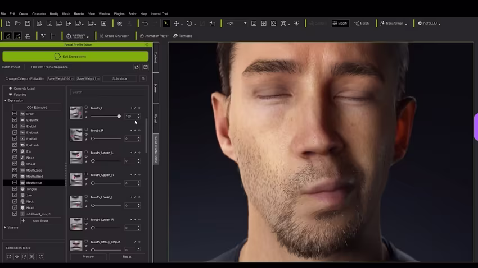Expand the Viseme tree node

coord(5,227)
